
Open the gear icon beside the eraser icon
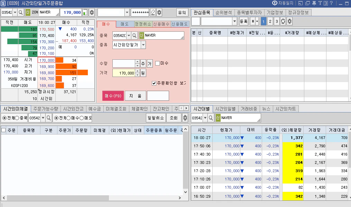point(159,12)
